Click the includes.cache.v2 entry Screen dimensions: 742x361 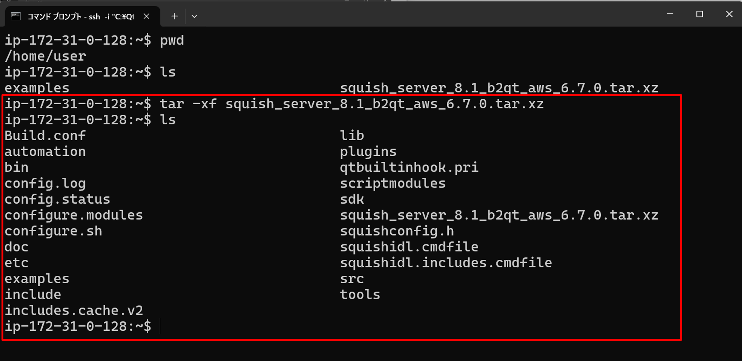[73, 311]
